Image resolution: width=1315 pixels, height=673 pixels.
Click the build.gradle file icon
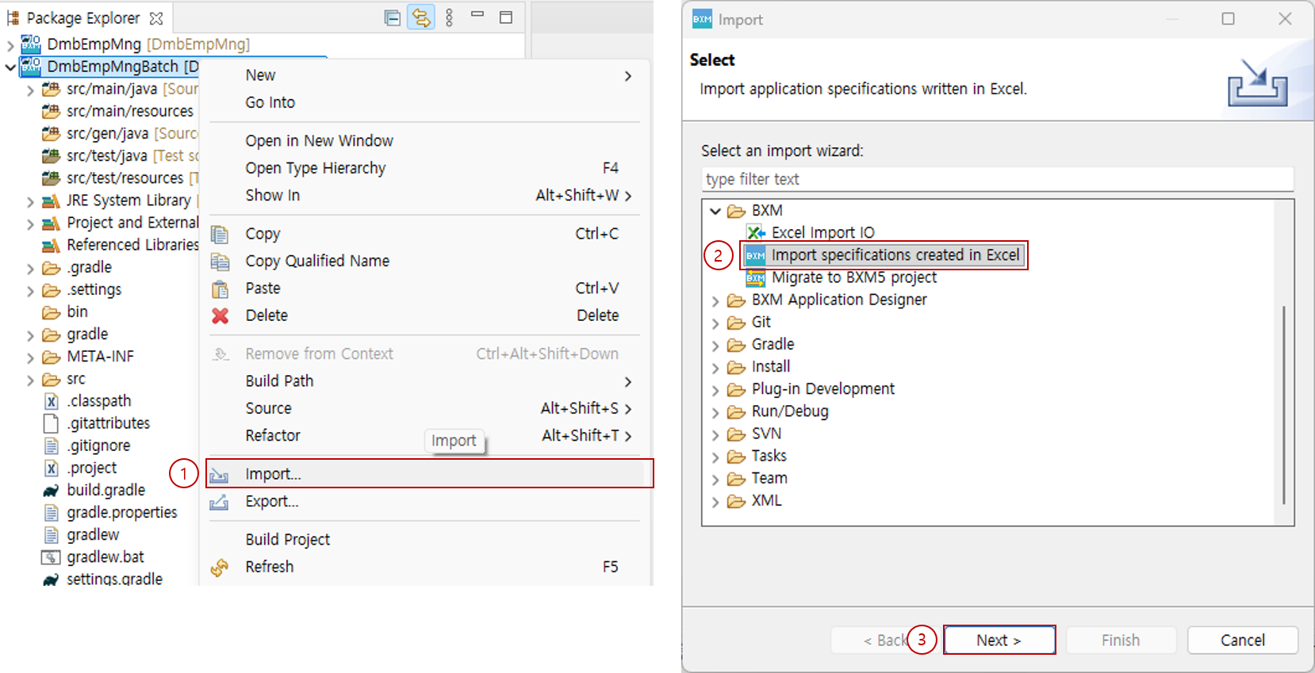coord(51,491)
